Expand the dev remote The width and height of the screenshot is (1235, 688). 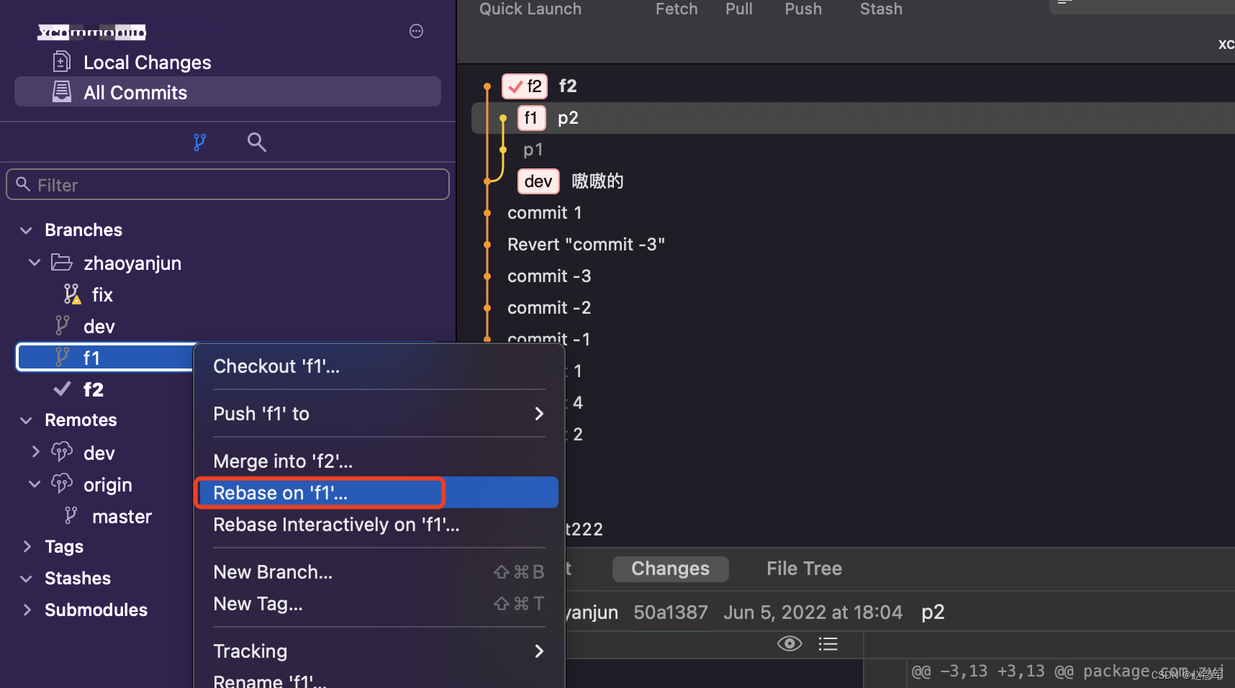35,452
